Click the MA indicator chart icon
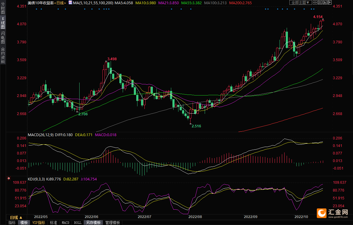Screen dimensions: 353x225 [70, 2]
